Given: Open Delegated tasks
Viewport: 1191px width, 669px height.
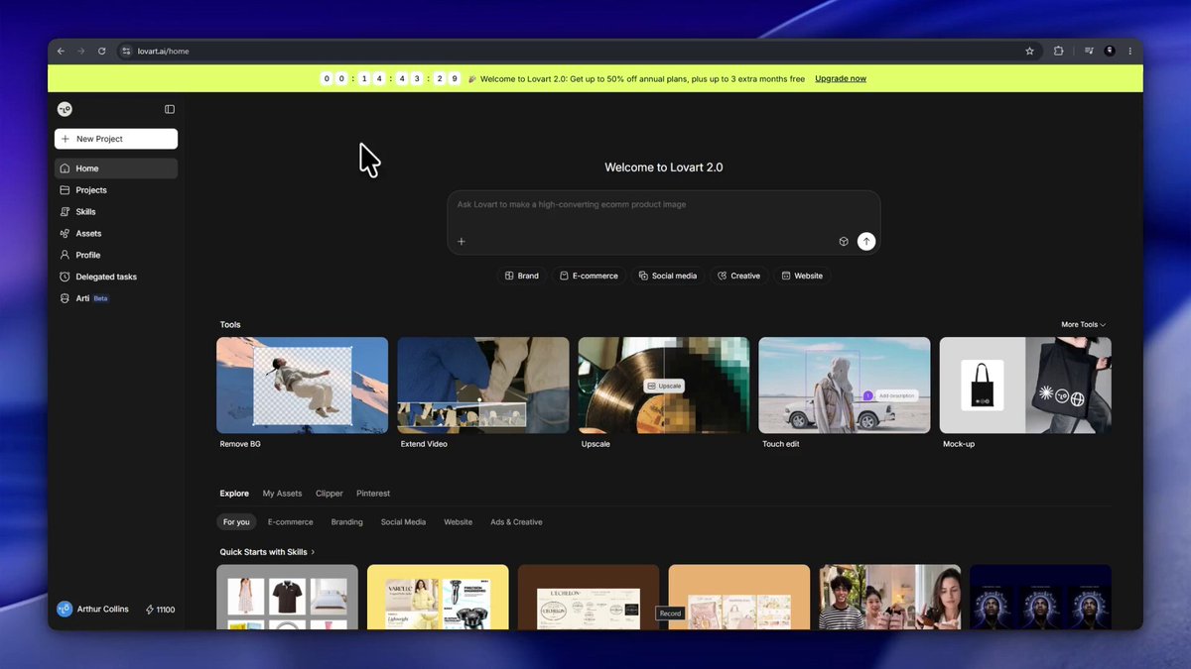Looking at the screenshot, I should [116, 277].
